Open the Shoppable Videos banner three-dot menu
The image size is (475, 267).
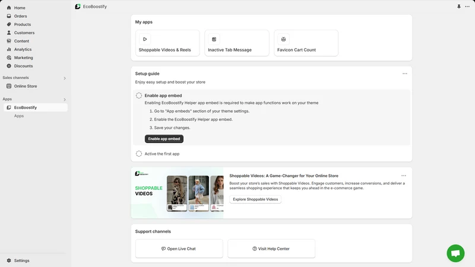point(404,176)
